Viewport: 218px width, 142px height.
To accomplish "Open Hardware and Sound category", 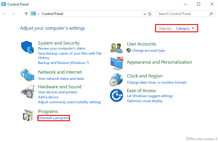I will (60, 87).
